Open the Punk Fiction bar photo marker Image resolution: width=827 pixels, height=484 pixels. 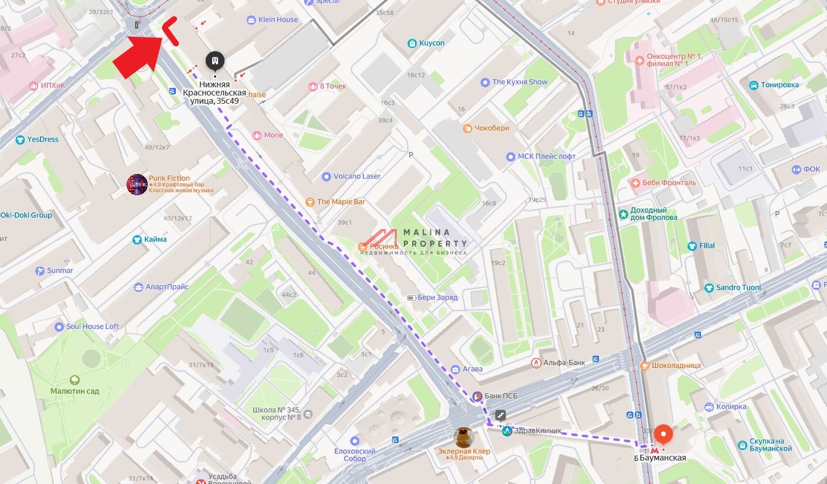[137, 184]
